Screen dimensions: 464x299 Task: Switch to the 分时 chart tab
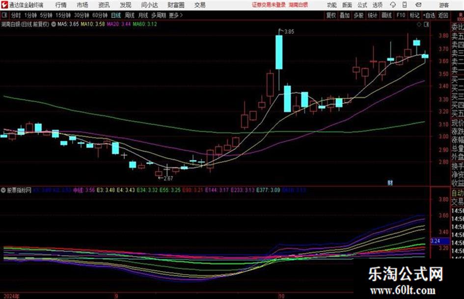click(x=16, y=15)
